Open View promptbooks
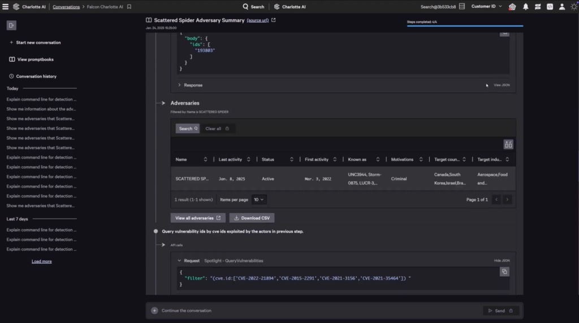Screen dimensions: 579x323 (32, 59)
